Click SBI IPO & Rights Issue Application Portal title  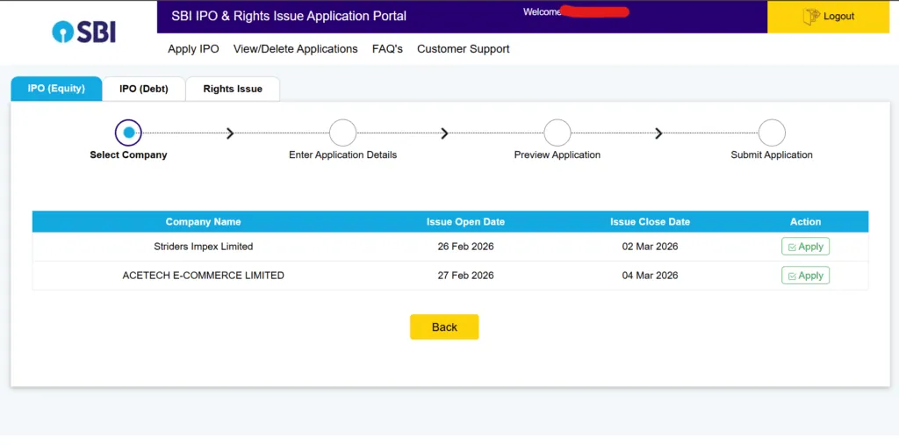tap(289, 16)
